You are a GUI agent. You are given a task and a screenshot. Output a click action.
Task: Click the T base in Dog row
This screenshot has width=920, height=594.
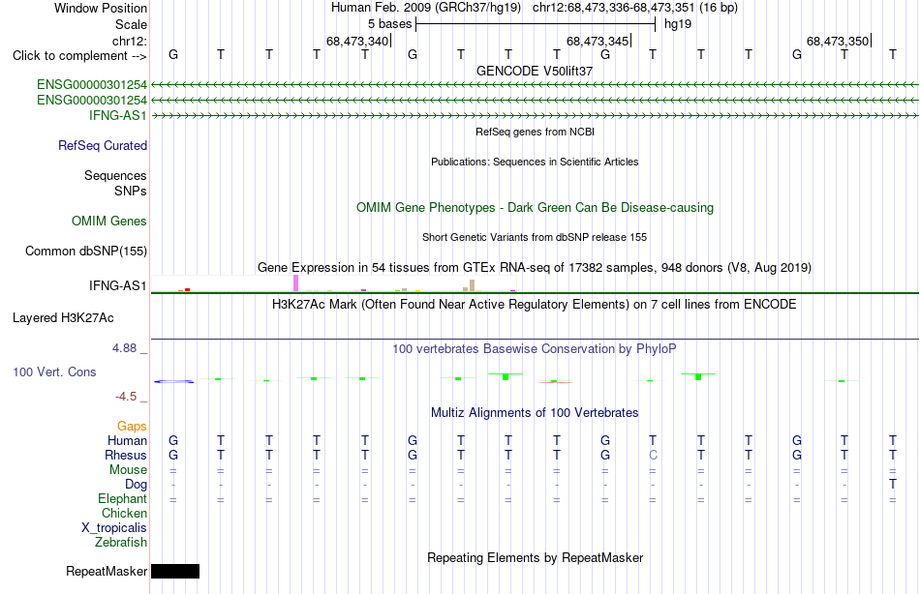[893, 485]
